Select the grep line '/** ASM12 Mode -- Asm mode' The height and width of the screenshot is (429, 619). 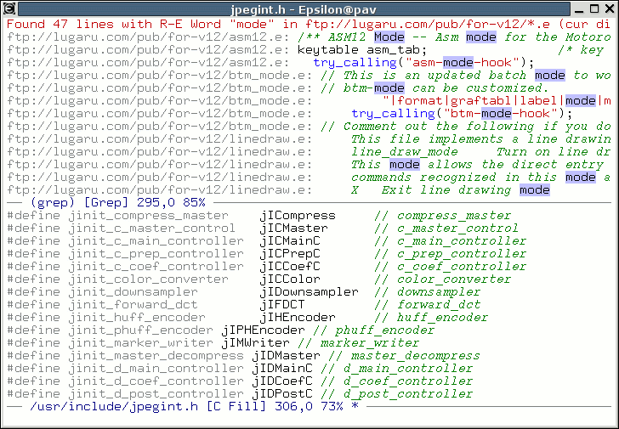tap(309, 37)
